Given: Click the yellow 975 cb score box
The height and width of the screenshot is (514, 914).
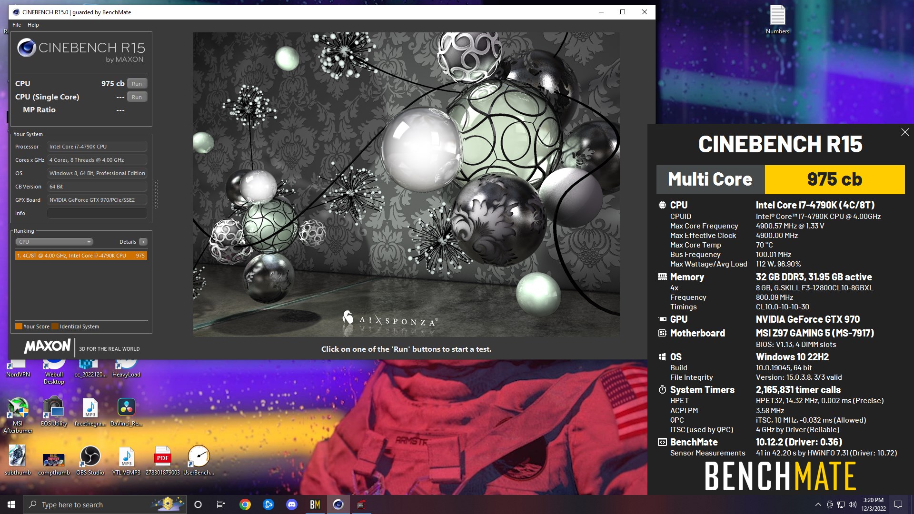Looking at the screenshot, I should click(x=835, y=179).
